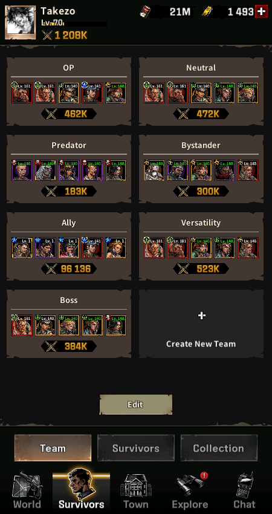Open the Chat walkie-talkie icon

(244, 491)
